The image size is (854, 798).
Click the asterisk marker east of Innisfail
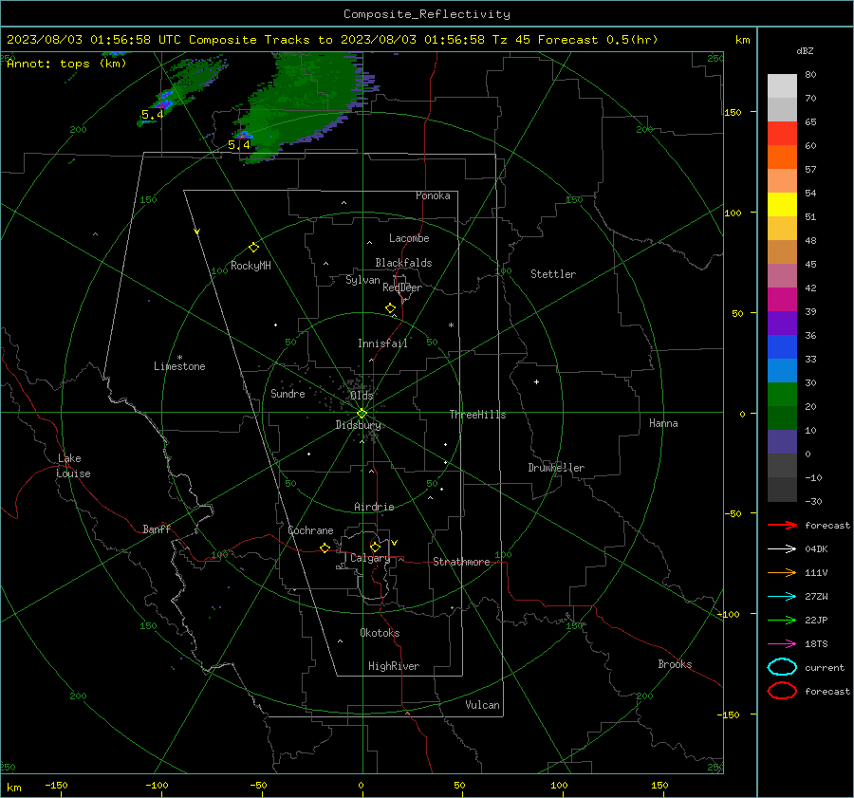[451, 325]
